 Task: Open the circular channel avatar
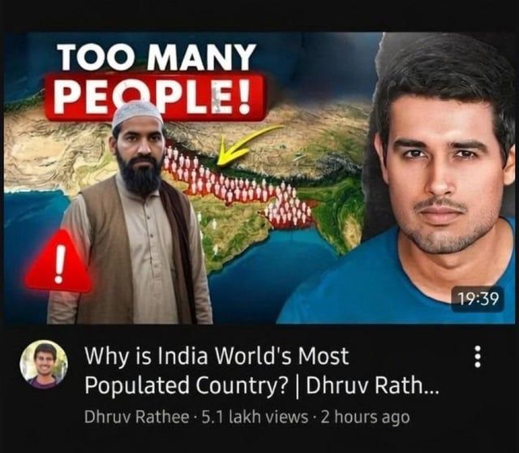click(44, 364)
